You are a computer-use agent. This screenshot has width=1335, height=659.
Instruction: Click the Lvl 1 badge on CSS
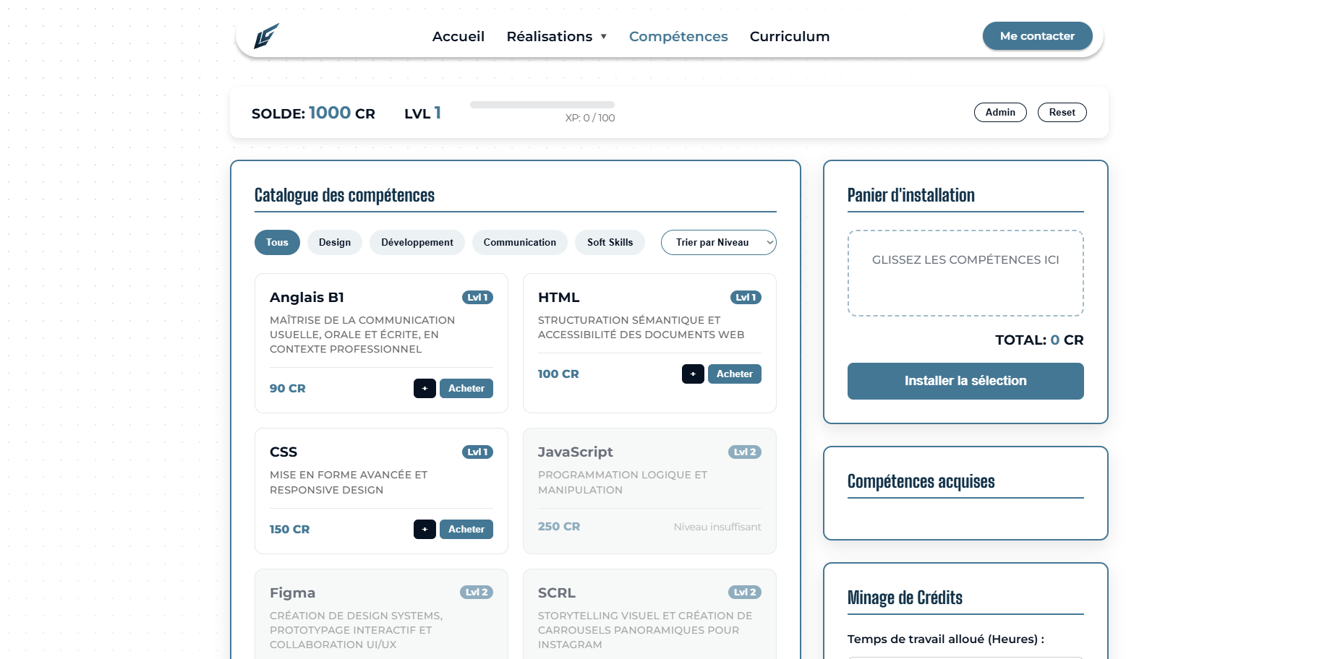click(477, 452)
